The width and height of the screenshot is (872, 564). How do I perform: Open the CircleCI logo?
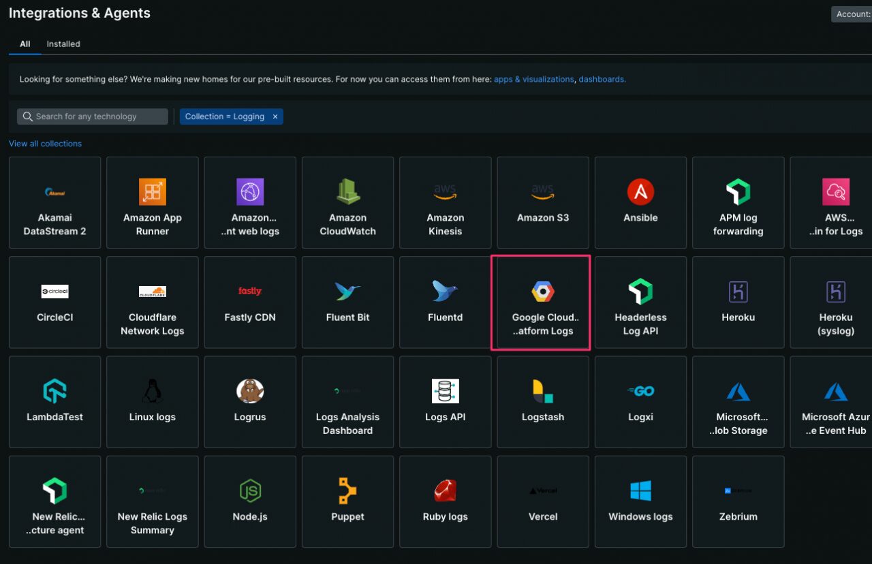click(54, 292)
